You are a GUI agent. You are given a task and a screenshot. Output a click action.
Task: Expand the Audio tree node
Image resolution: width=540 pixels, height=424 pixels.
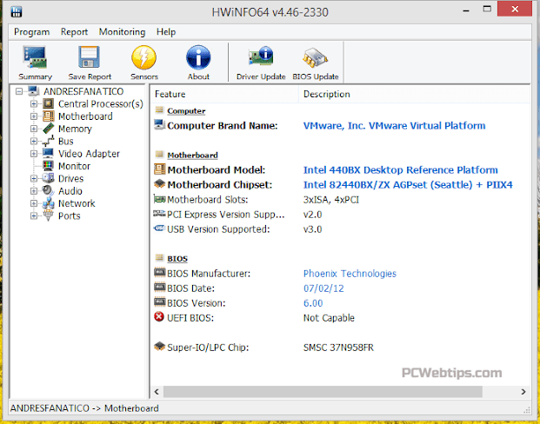(x=34, y=190)
